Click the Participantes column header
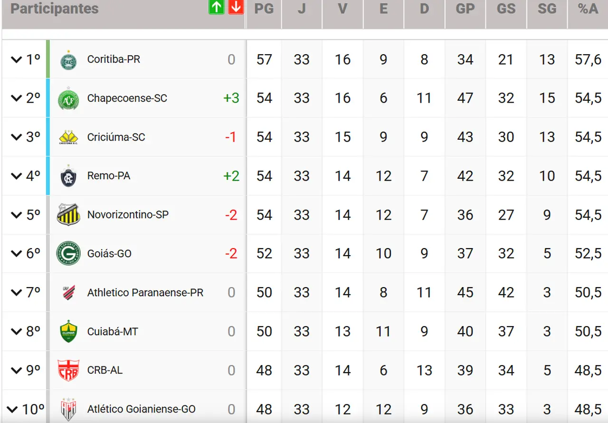The height and width of the screenshot is (423, 608). 55,9
